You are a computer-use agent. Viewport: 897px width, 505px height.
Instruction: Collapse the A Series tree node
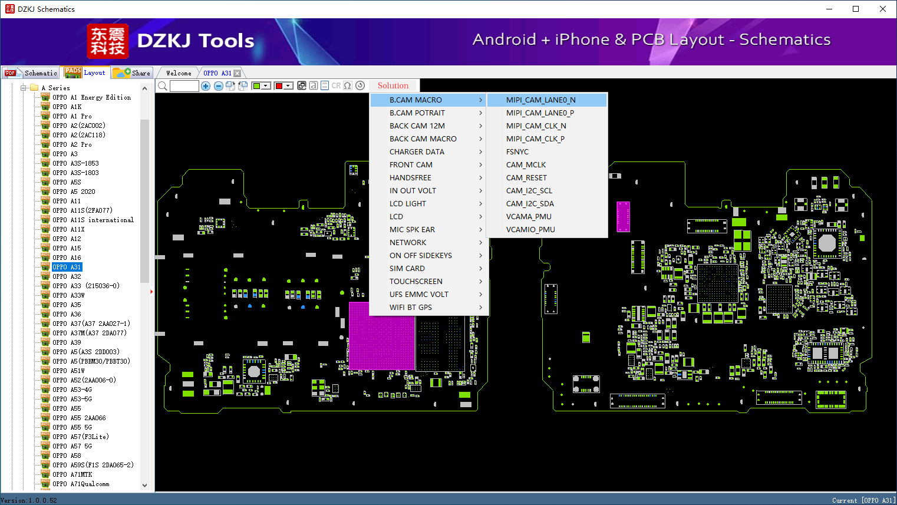24,88
